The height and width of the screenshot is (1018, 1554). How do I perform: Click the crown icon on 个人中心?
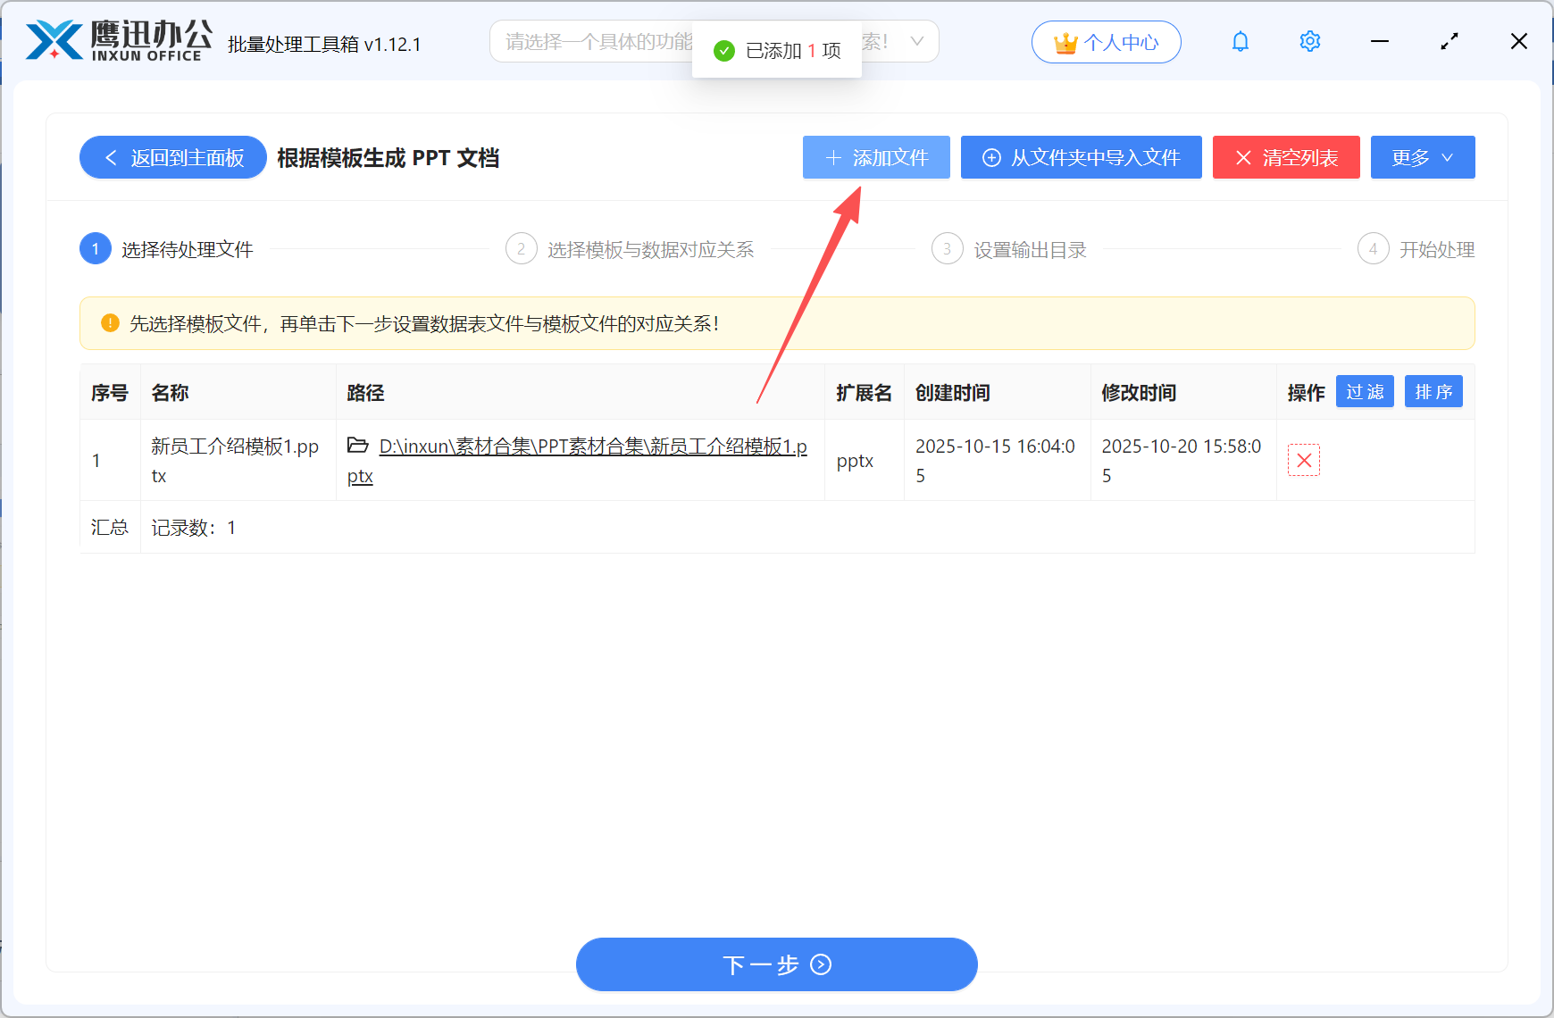(x=1064, y=41)
